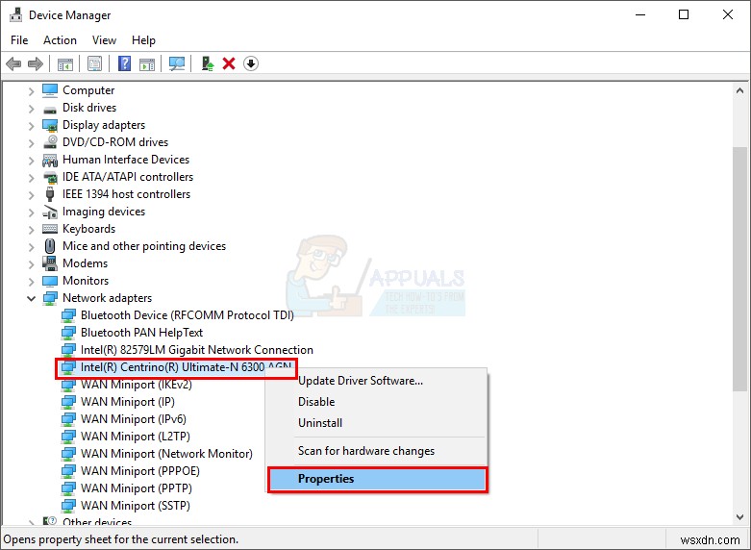Click the IEEE 1394 host controllers icon
Image resolution: width=751 pixels, height=550 pixels.
[50, 194]
